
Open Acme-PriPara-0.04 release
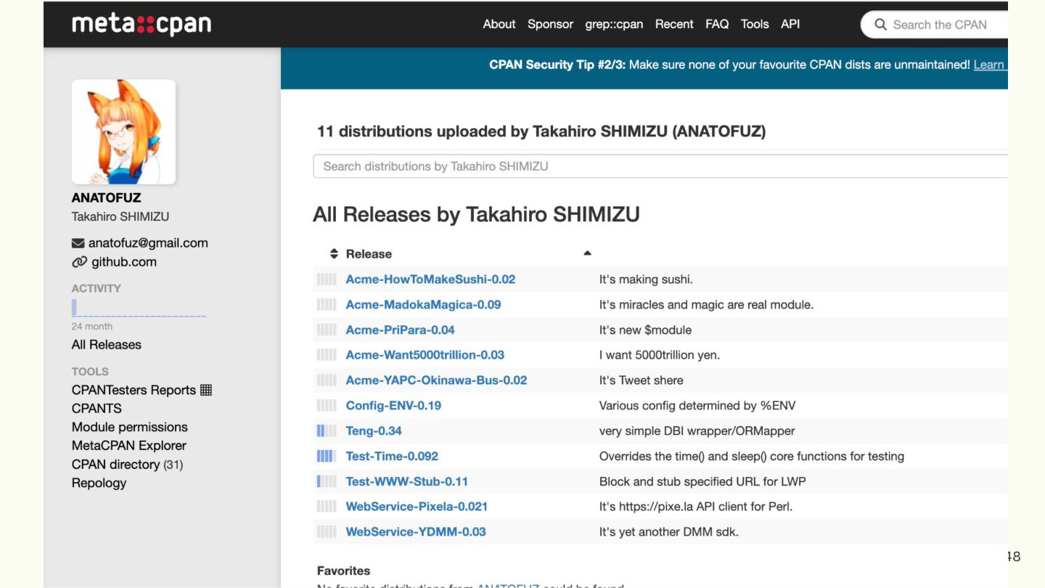[400, 330]
